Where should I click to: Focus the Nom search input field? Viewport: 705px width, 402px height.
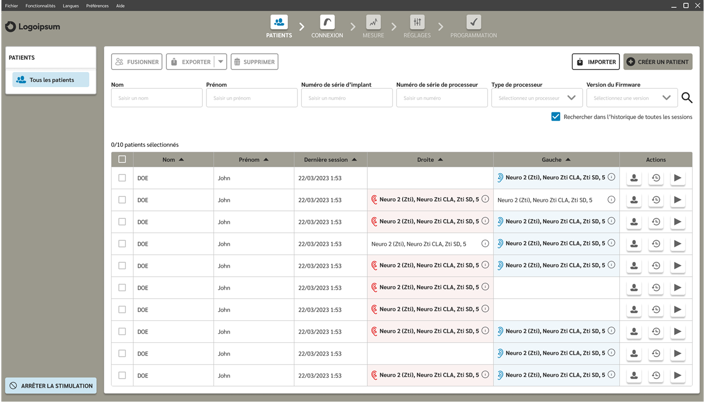point(157,98)
